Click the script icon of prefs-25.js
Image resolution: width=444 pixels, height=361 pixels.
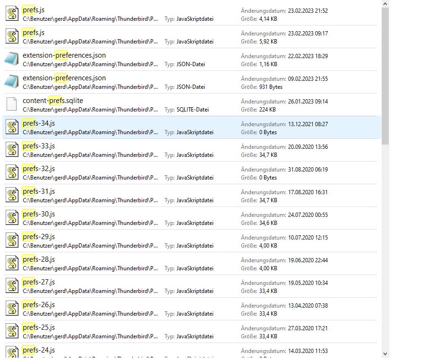12,331
